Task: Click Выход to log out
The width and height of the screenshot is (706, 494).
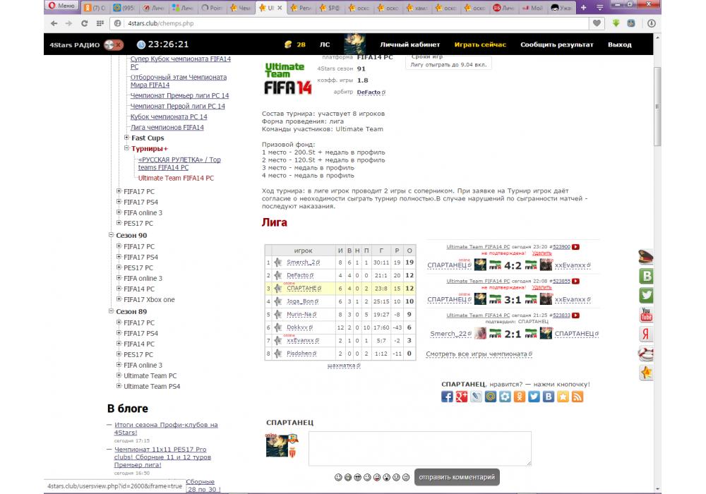Action: pos(620,44)
